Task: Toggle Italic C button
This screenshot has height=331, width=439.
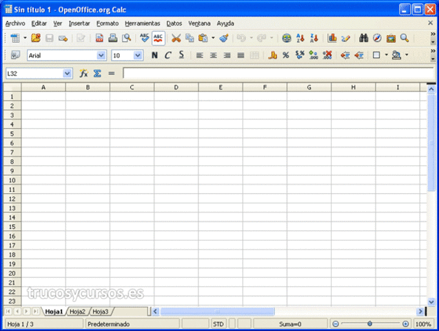Action: pos(167,55)
